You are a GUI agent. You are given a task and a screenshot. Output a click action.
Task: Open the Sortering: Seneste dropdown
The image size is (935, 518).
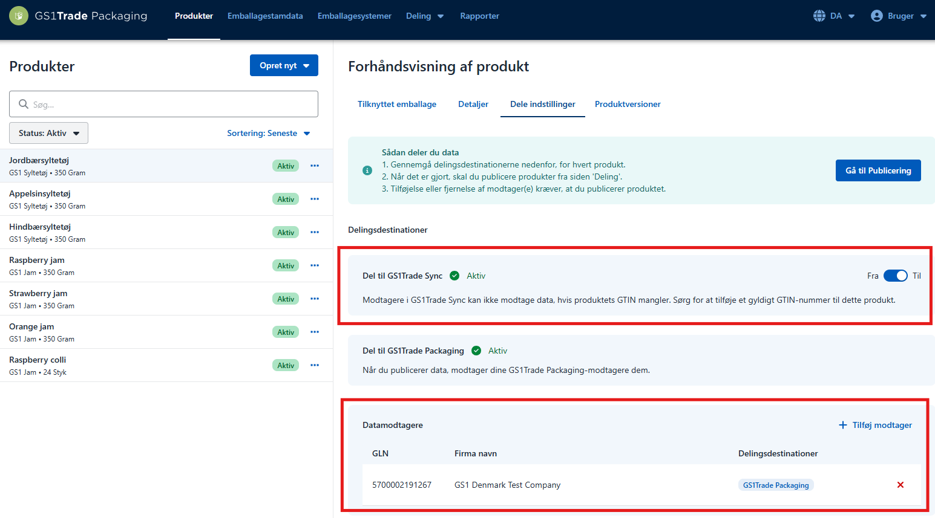coord(269,133)
